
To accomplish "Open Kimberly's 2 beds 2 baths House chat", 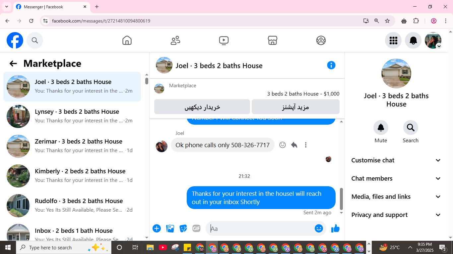I will tap(72, 176).
